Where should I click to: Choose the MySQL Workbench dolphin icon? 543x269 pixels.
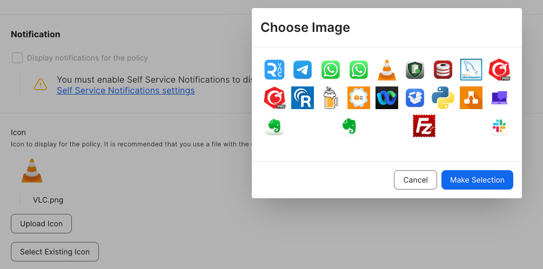coord(471,70)
